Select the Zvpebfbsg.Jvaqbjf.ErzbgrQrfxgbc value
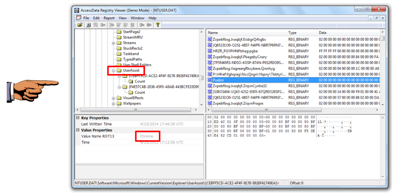394x196 pixels. click(240, 39)
